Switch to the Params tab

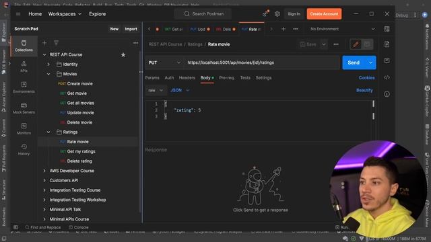152,78
